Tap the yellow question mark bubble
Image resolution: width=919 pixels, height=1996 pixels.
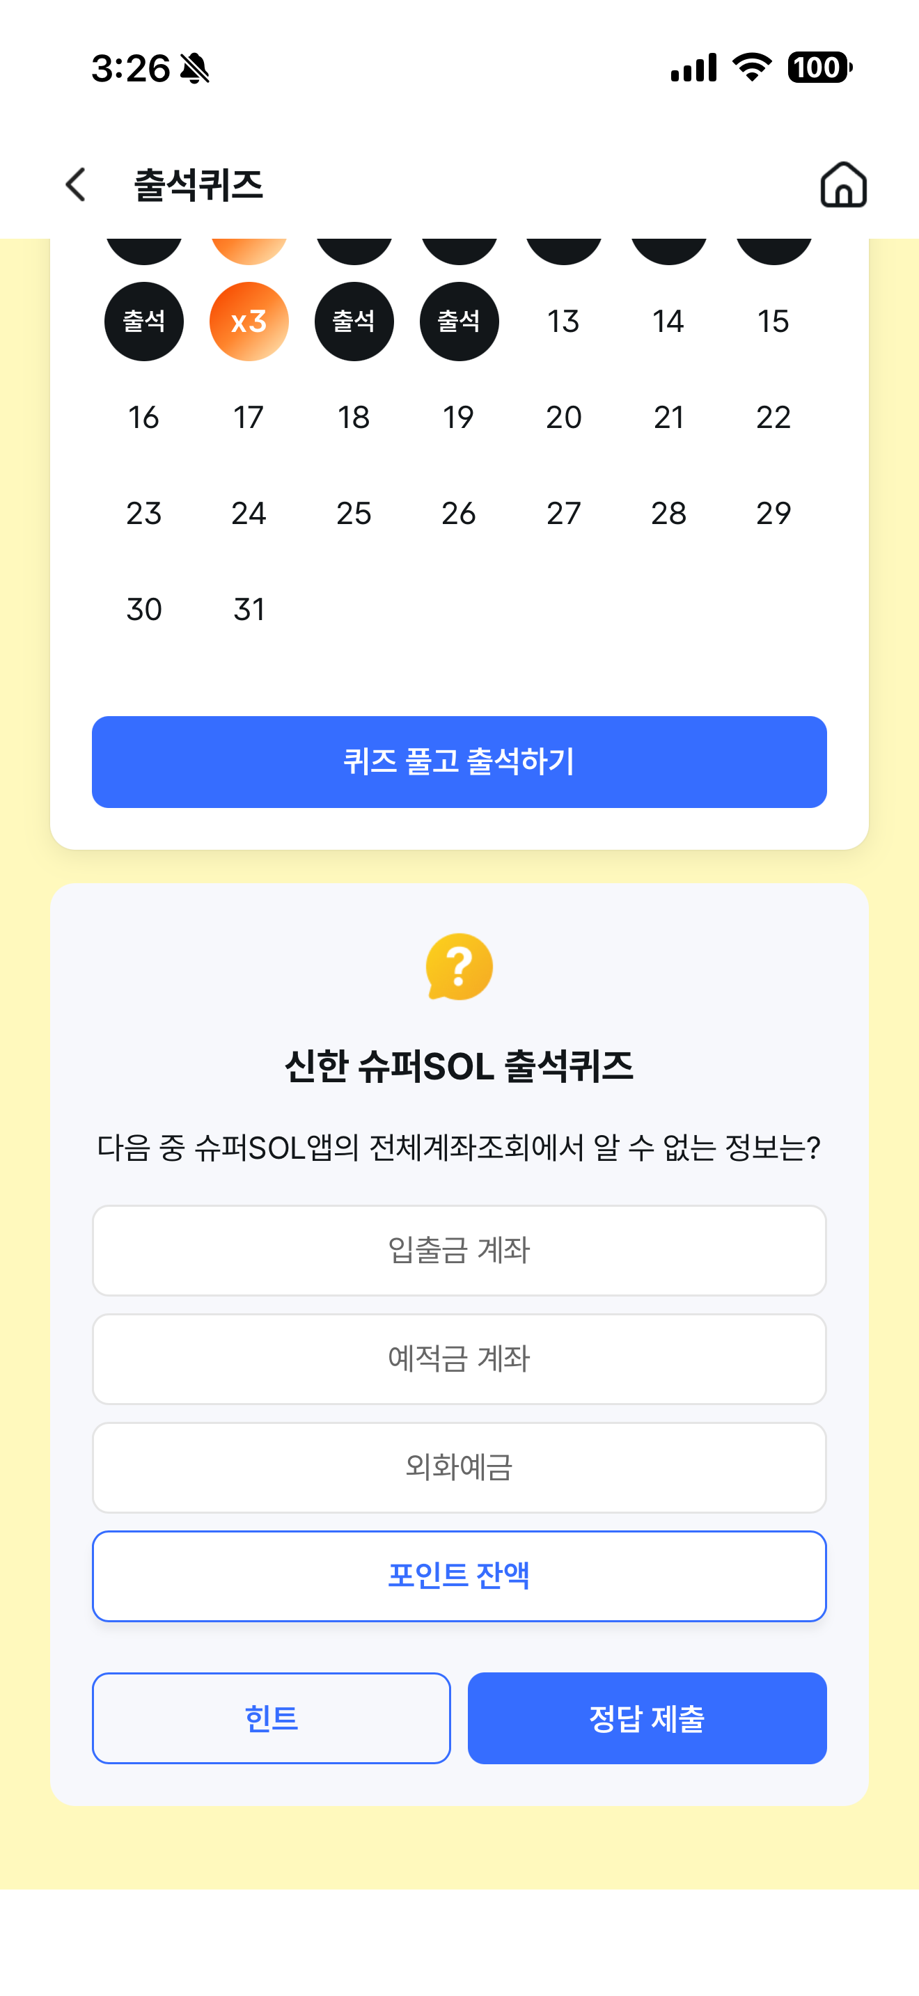click(x=459, y=967)
